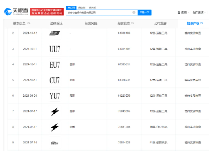This screenshot has width=210, height=153.
Task: Click registration number 81225556
Action: [124, 95]
